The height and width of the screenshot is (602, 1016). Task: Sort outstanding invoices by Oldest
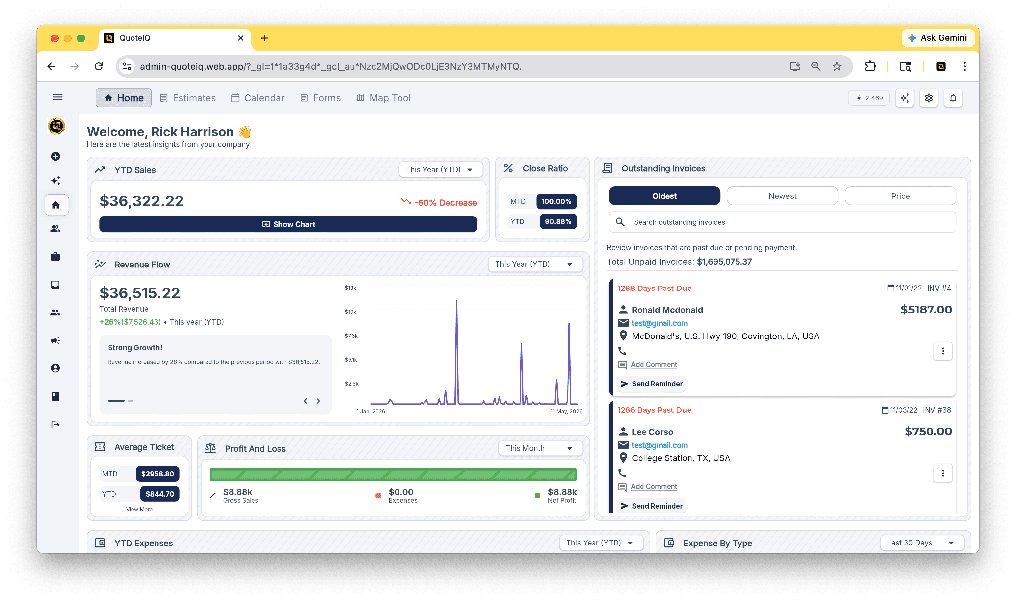pyautogui.click(x=665, y=196)
